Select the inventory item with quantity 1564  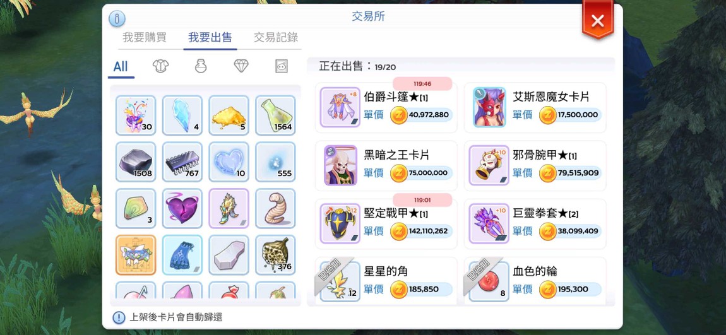click(275, 115)
